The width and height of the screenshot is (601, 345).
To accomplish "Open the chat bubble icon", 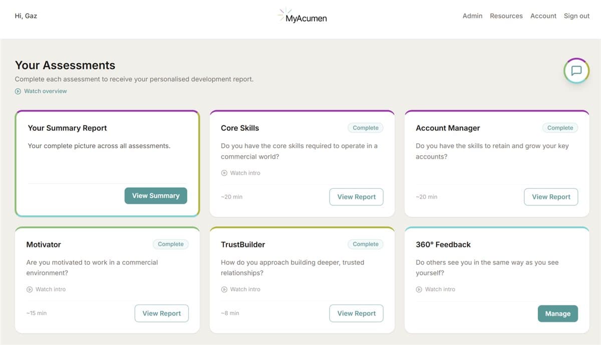I will coord(576,71).
